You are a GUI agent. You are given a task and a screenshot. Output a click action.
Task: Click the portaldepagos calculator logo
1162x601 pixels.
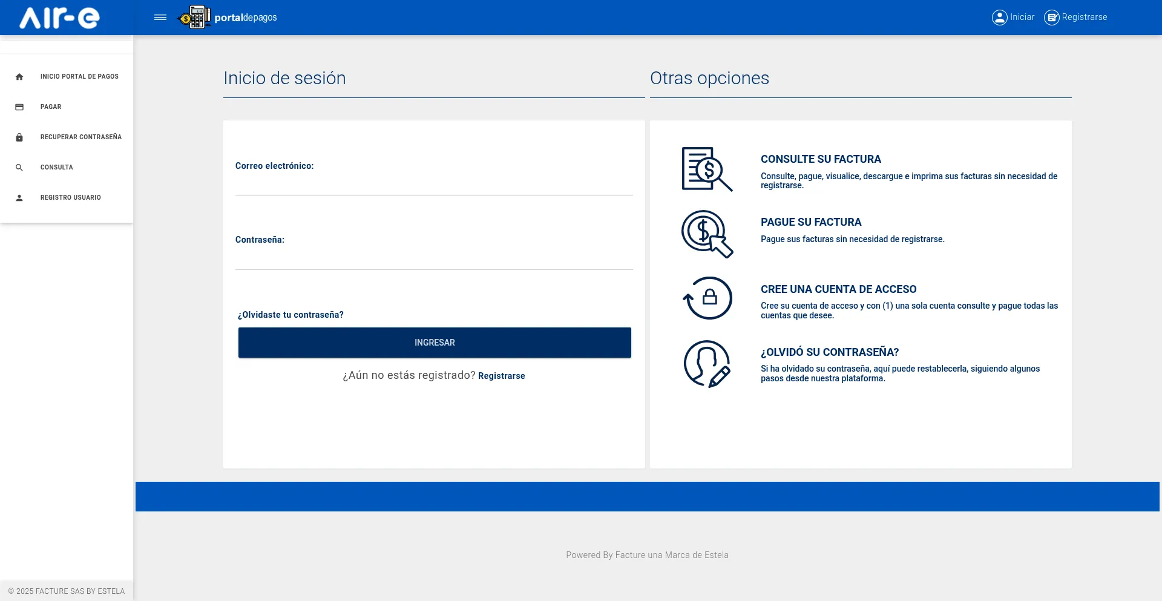(194, 18)
